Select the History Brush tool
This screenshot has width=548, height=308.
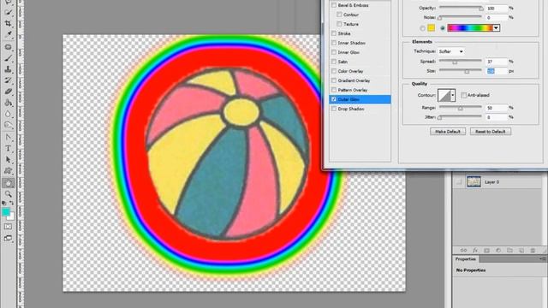click(x=9, y=80)
